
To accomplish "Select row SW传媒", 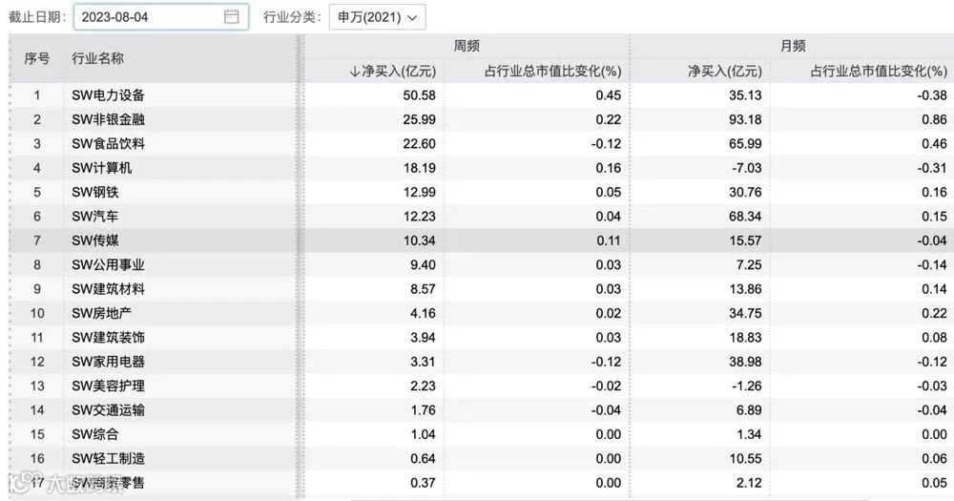I will [x=481, y=240].
